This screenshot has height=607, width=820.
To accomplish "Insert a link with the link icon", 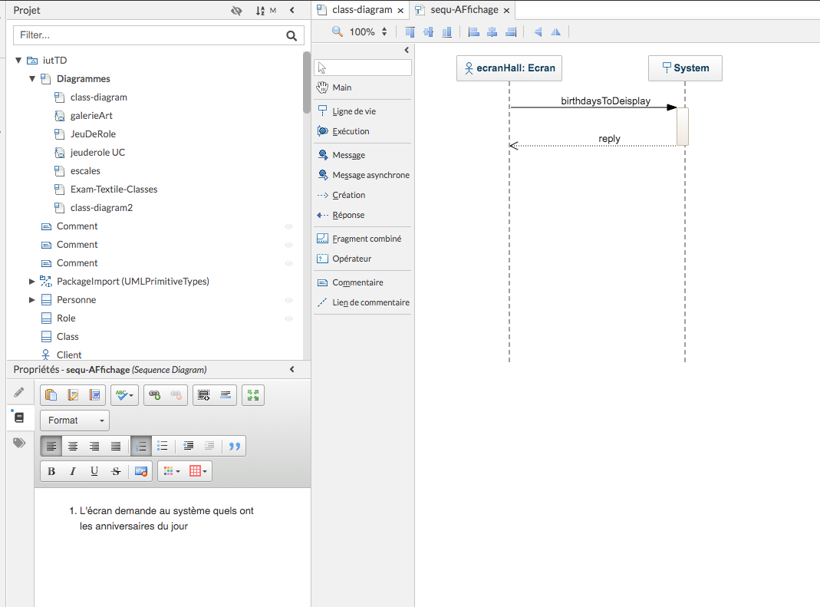I will [155, 395].
